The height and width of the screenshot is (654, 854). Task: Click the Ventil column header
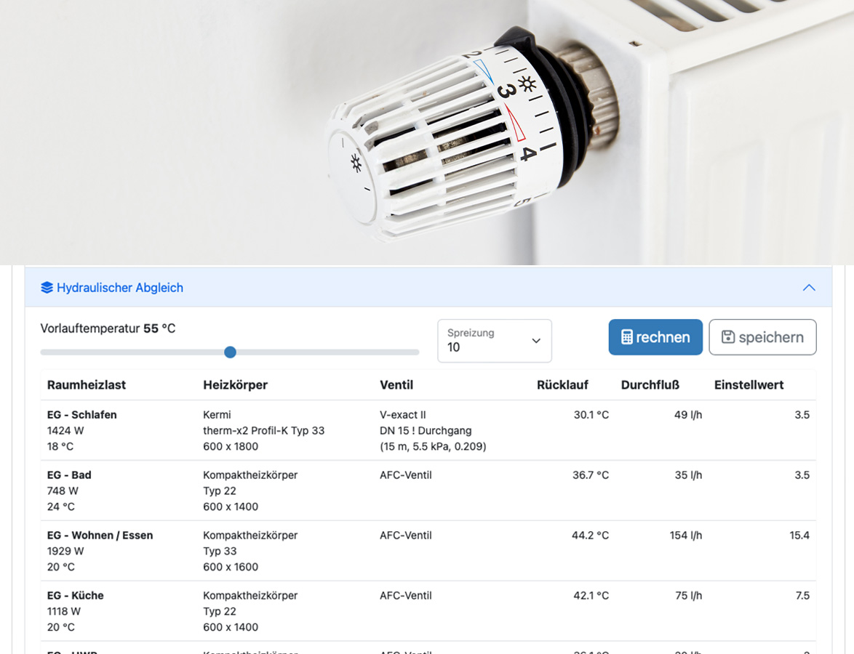click(396, 385)
